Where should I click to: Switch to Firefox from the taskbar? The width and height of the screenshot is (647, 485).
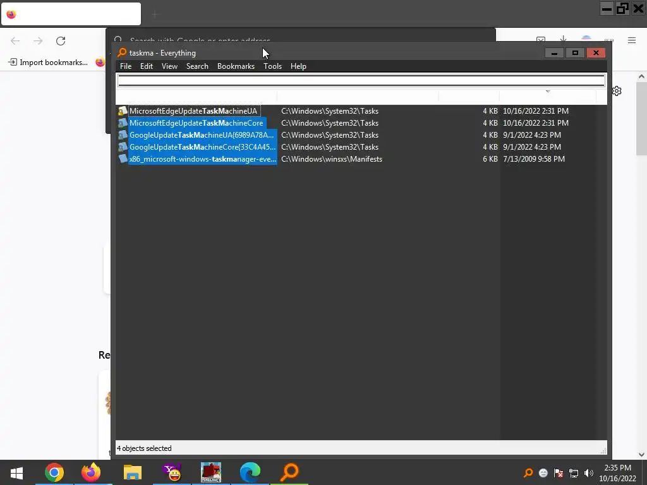point(91,472)
